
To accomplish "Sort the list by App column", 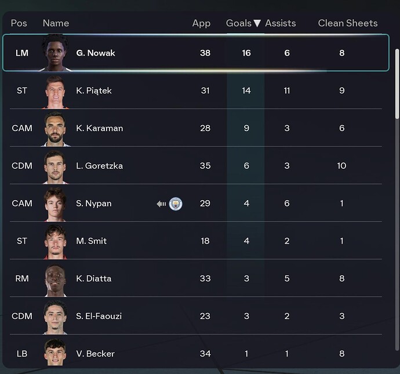I will (201, 24).
